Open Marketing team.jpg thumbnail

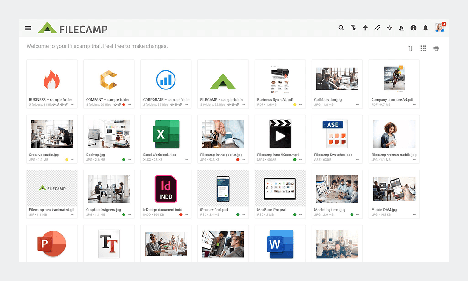[337, 189]
